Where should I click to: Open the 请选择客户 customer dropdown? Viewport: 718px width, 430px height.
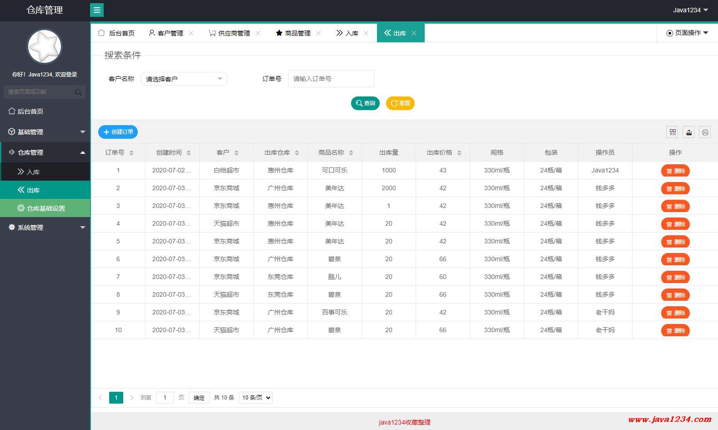pos(184,79)
